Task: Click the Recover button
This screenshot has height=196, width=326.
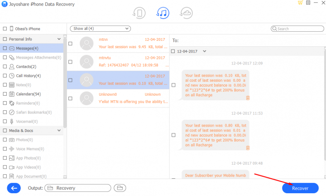Action: point(300,188)
